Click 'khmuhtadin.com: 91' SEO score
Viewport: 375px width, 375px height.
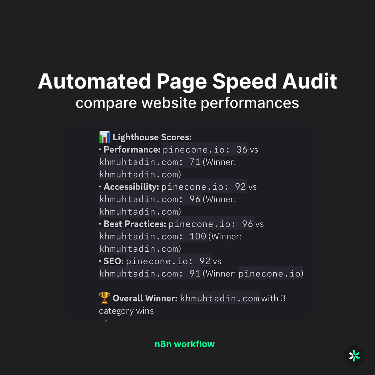click(x=150, y=274)
